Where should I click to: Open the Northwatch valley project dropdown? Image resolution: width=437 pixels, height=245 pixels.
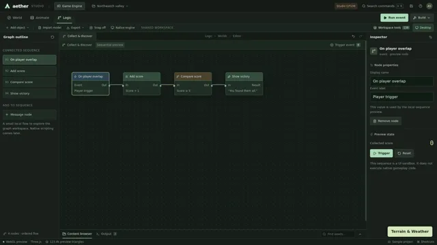pyautogui.click(x=110, y=6)
